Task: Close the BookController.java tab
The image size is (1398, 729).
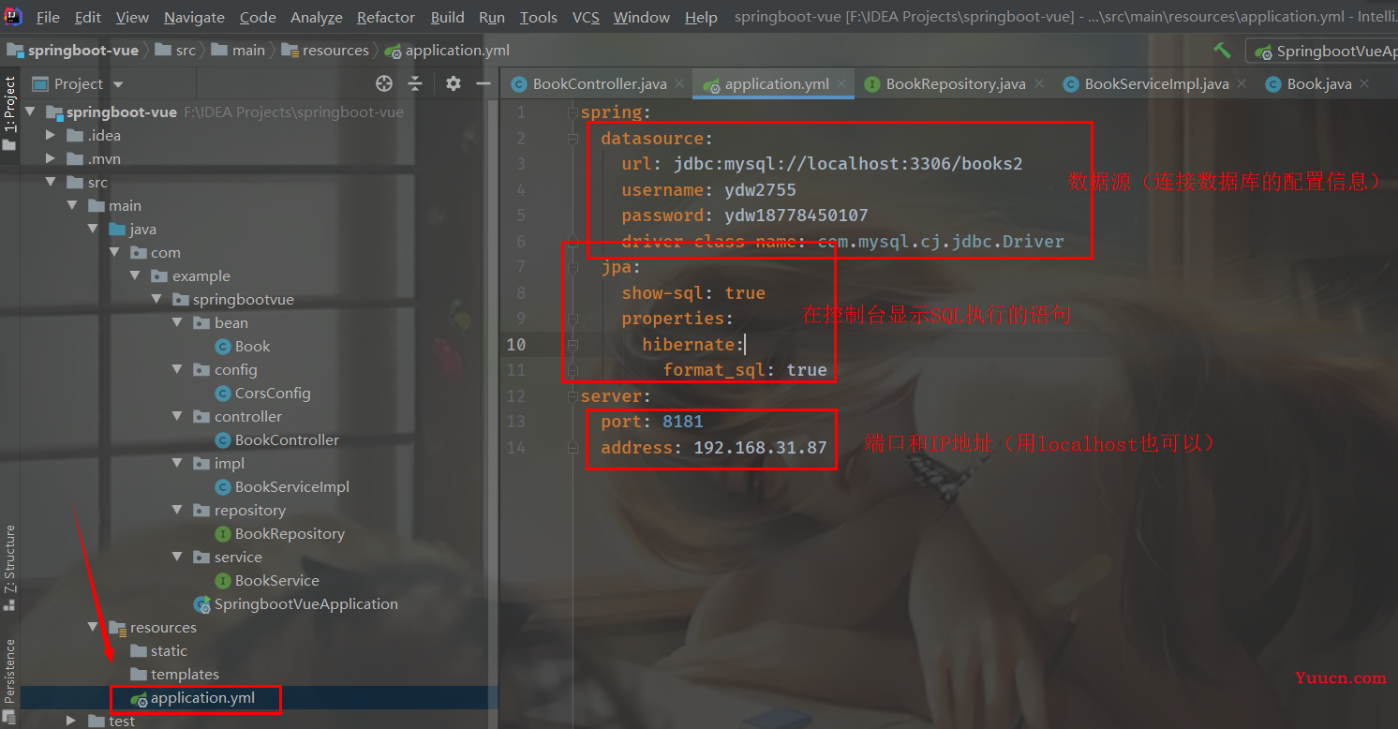Action: 679,84
